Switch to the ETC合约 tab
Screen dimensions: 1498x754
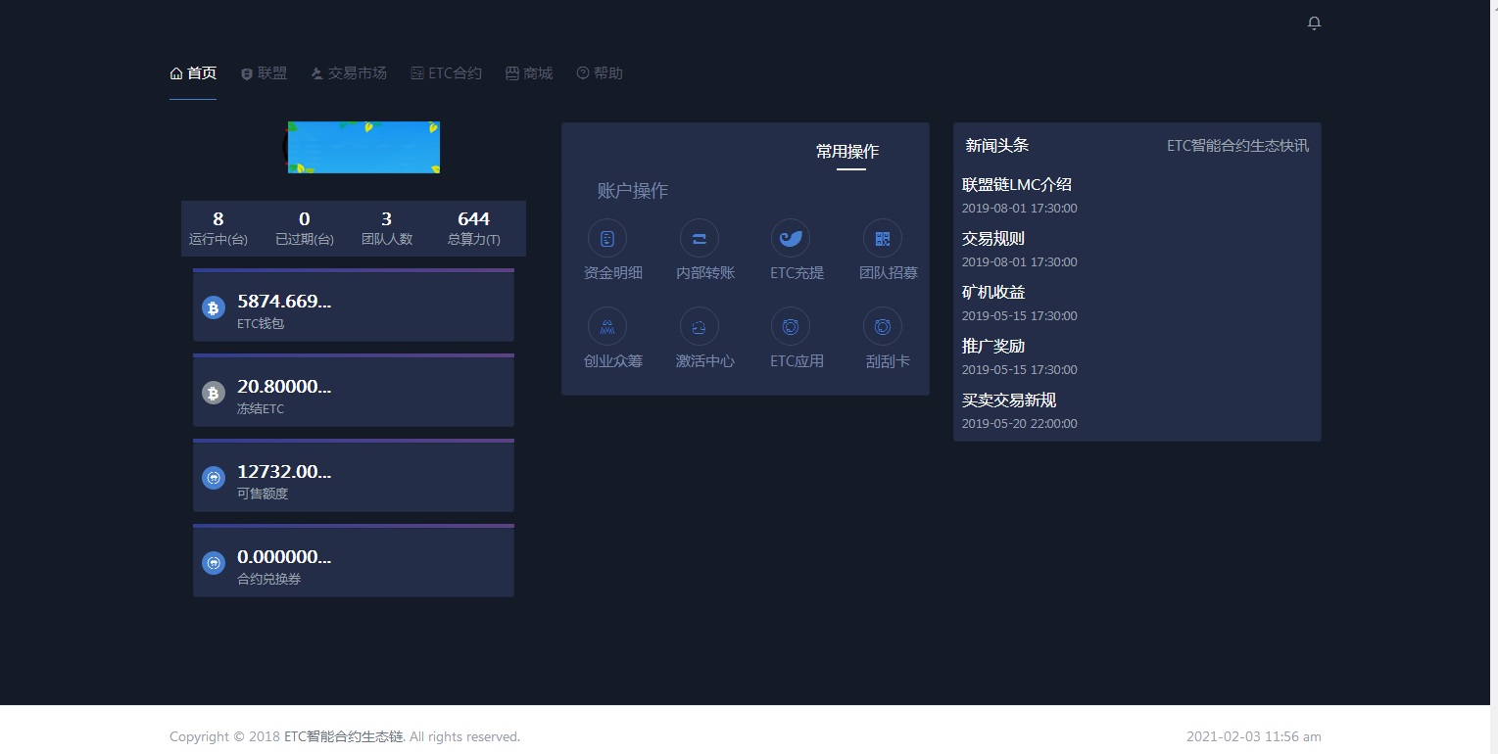[x=446, y=72]
